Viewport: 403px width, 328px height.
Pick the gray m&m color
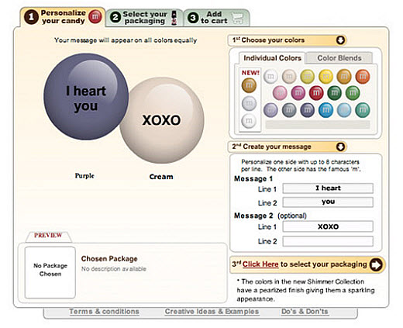[289, 110]
